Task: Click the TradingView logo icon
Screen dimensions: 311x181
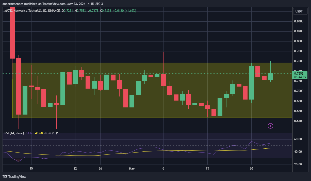Action: point(5,176)
